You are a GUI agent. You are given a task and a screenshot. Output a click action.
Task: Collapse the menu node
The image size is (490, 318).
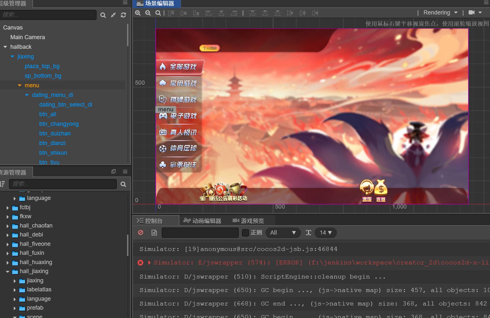click(20, 85)
